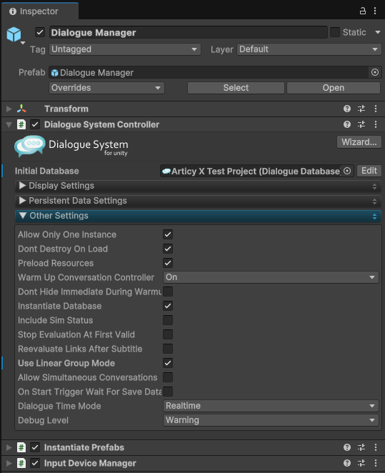Viewport: 385px width, 473px height.
Task: Click the Transform axes icon
Action: [21, 109]
